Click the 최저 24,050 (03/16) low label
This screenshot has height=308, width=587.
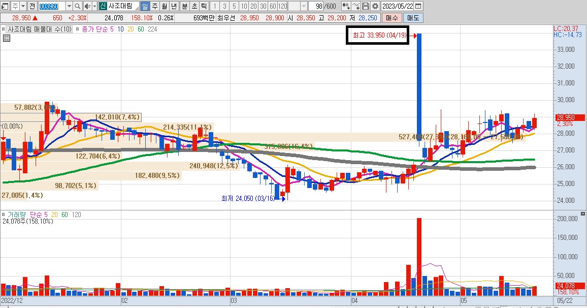point(248,199)
